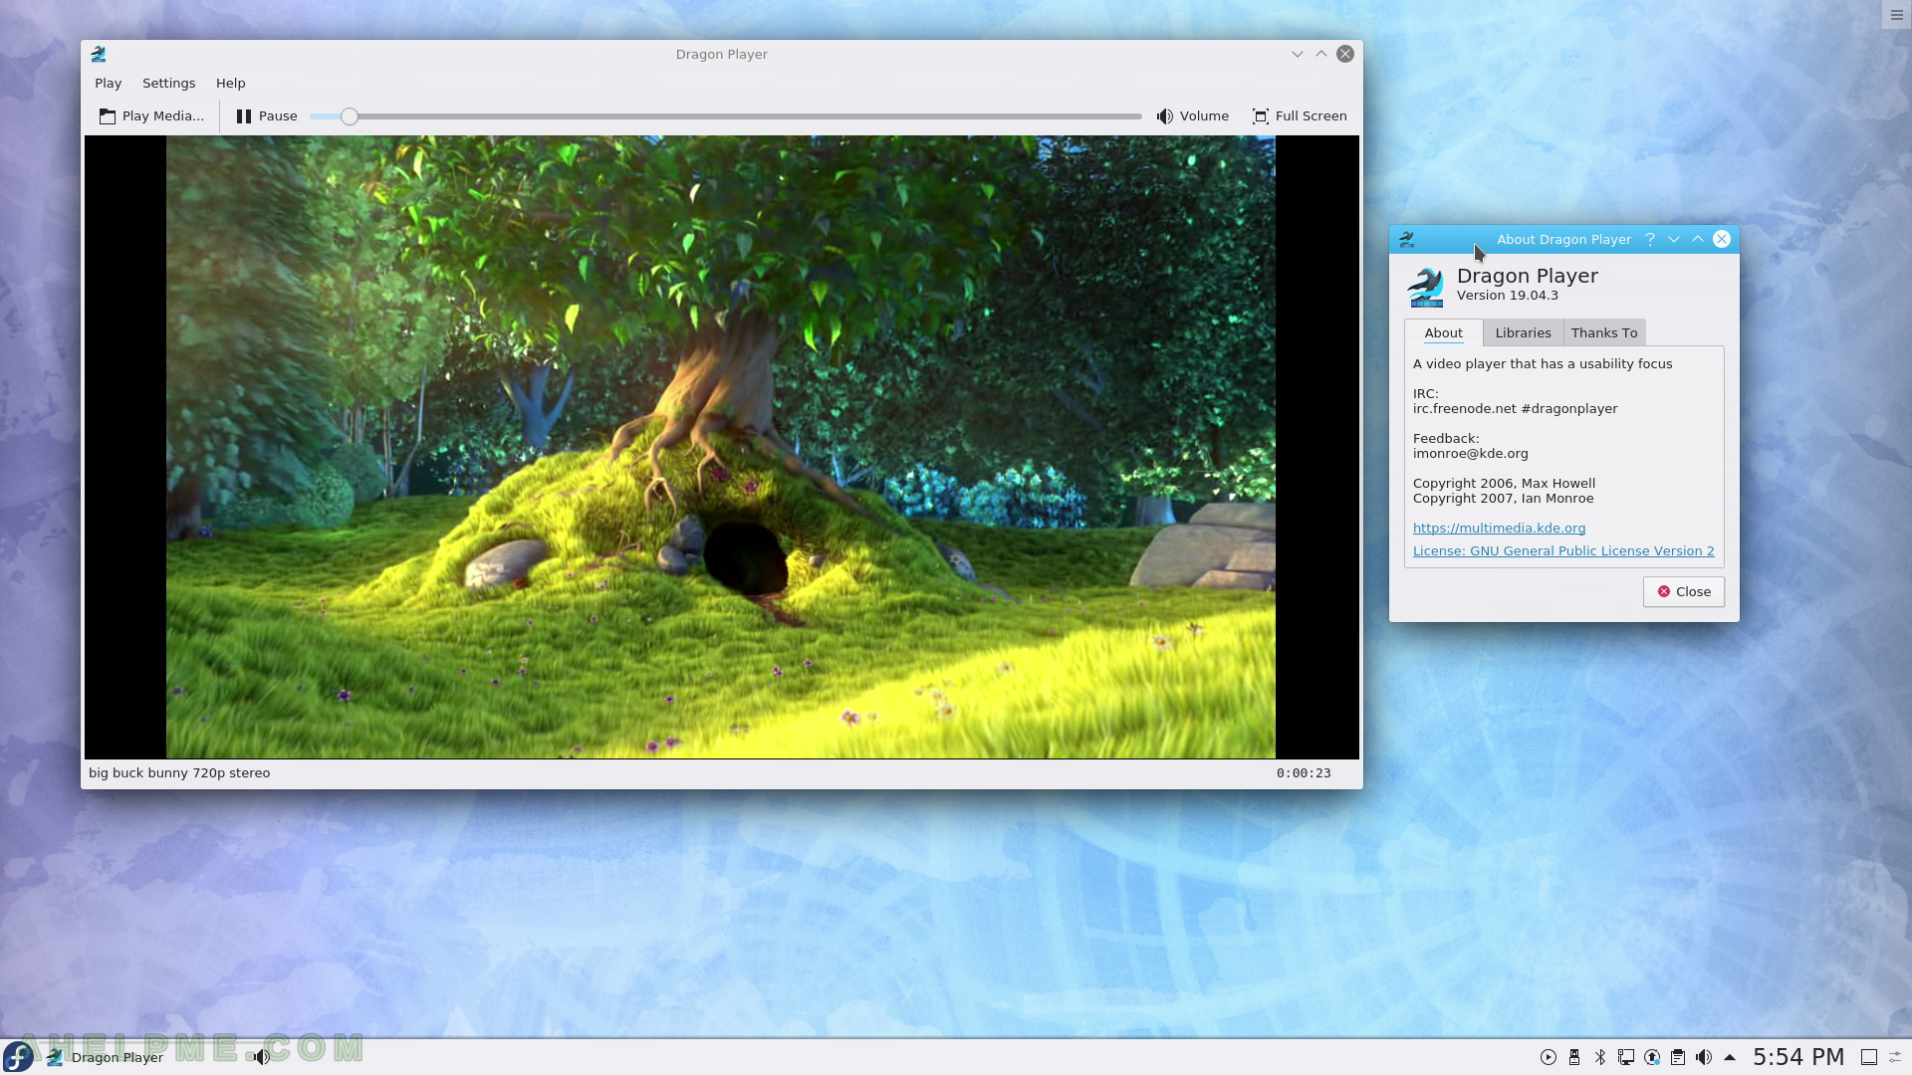This screenshot has height=1075, width=1912.
Task: Click the status text big buck bunny
Action: 179,773
